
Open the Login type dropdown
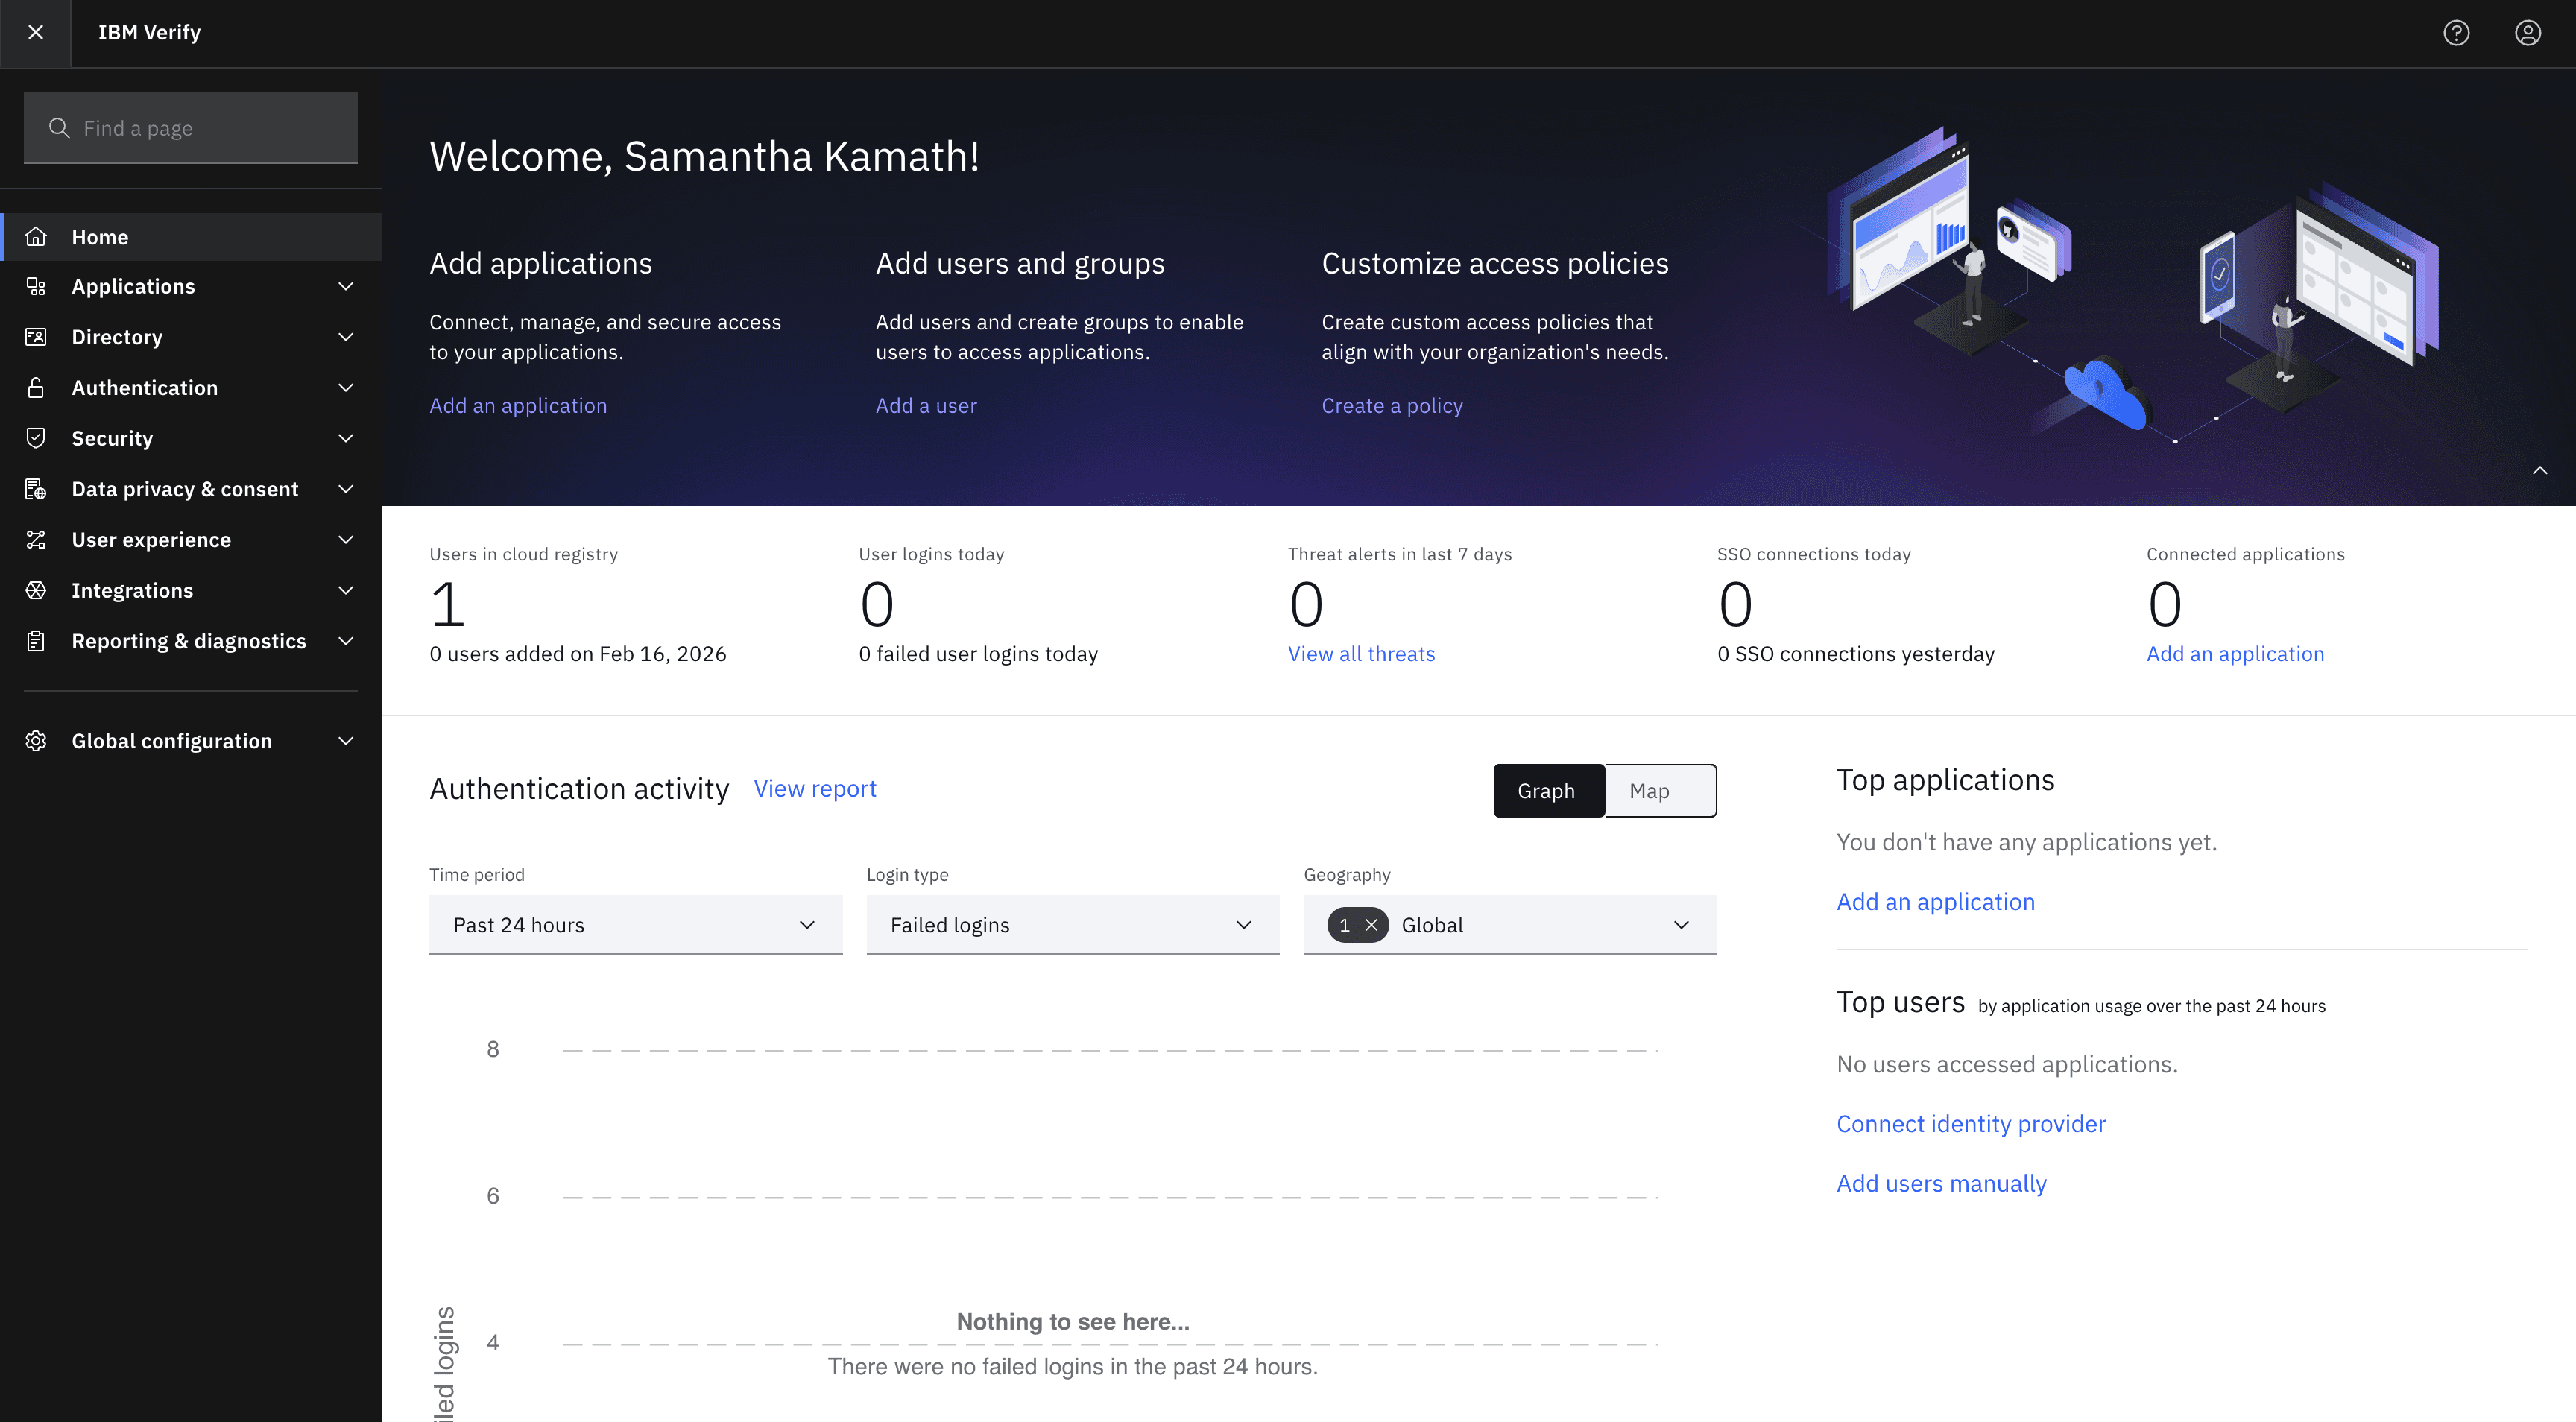[x=1072, y=925]
